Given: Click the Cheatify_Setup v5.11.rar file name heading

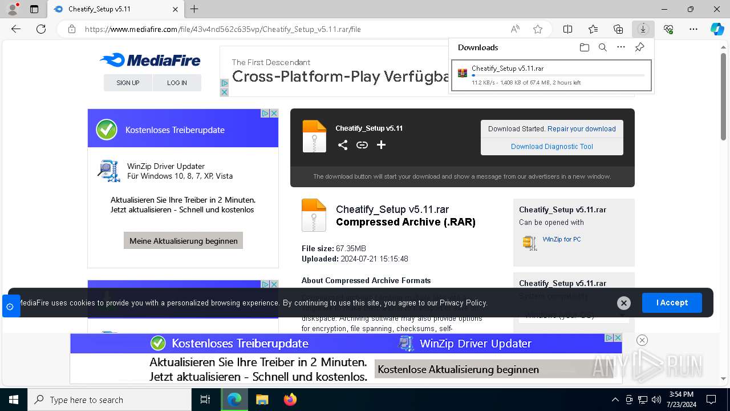Looking at the screenshot, I should 392,209.
